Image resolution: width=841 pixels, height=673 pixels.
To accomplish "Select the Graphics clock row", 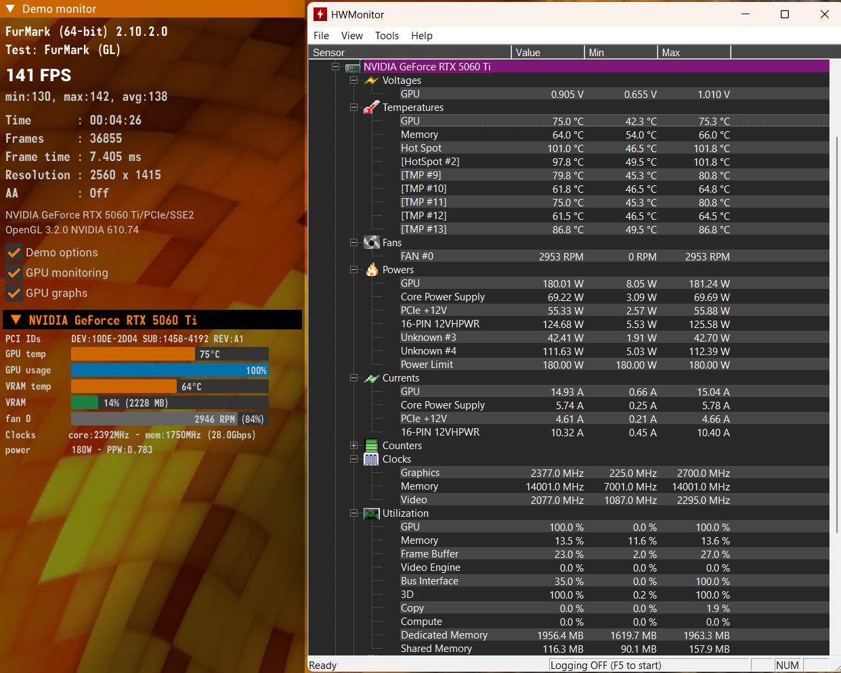I will coord(614,473).
